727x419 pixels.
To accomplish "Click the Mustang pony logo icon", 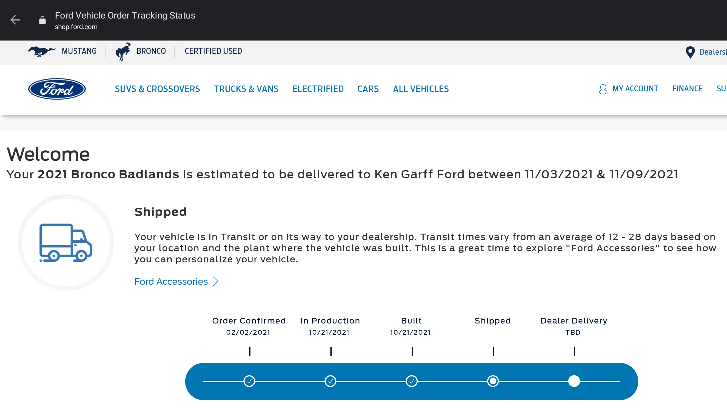I will 41,51.
